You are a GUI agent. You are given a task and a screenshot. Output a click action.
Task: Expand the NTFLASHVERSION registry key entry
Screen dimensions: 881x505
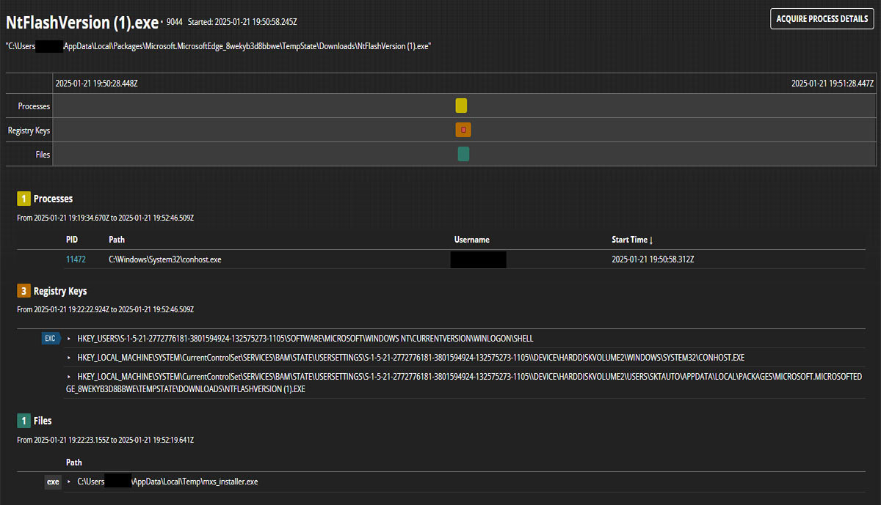coord(69,377)
